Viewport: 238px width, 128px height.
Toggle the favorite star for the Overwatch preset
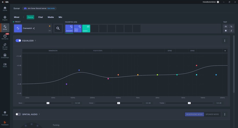click(x=50, y=26)
